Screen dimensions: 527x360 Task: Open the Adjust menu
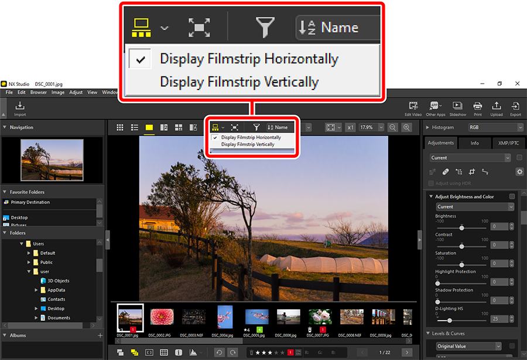(x=76, y=92)
